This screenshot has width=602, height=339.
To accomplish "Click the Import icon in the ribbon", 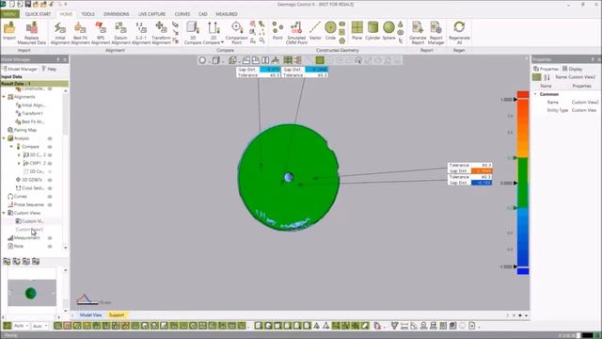I will (x=9, y=31).
